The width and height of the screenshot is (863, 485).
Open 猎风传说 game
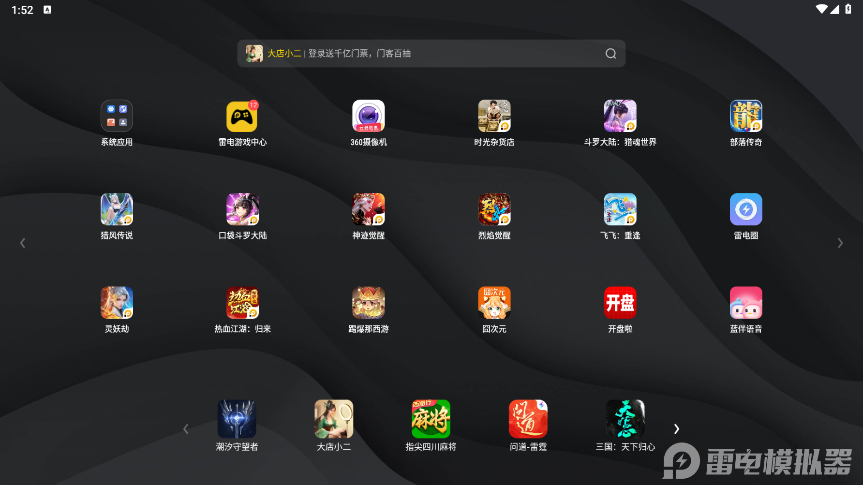coord(117,209)
